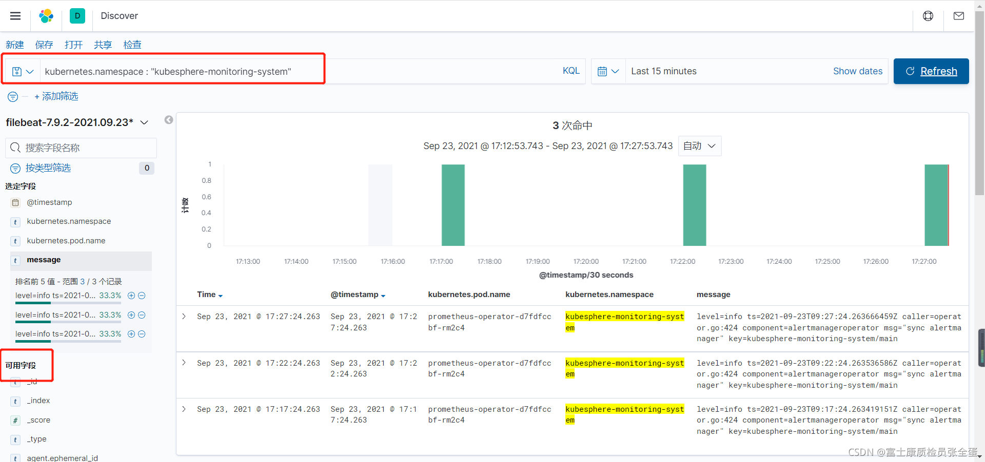The height and width of the screenshot is (462, 985).
Task: Click the Show dates link
Action: (x=858, y=71)
